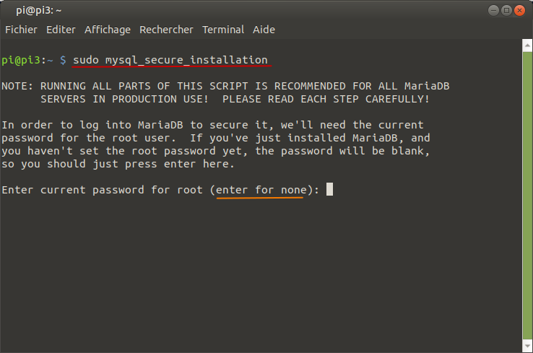Click the window title pi@pi3: ~
Viewport: 533px width, 353px height.
(39, 11)
